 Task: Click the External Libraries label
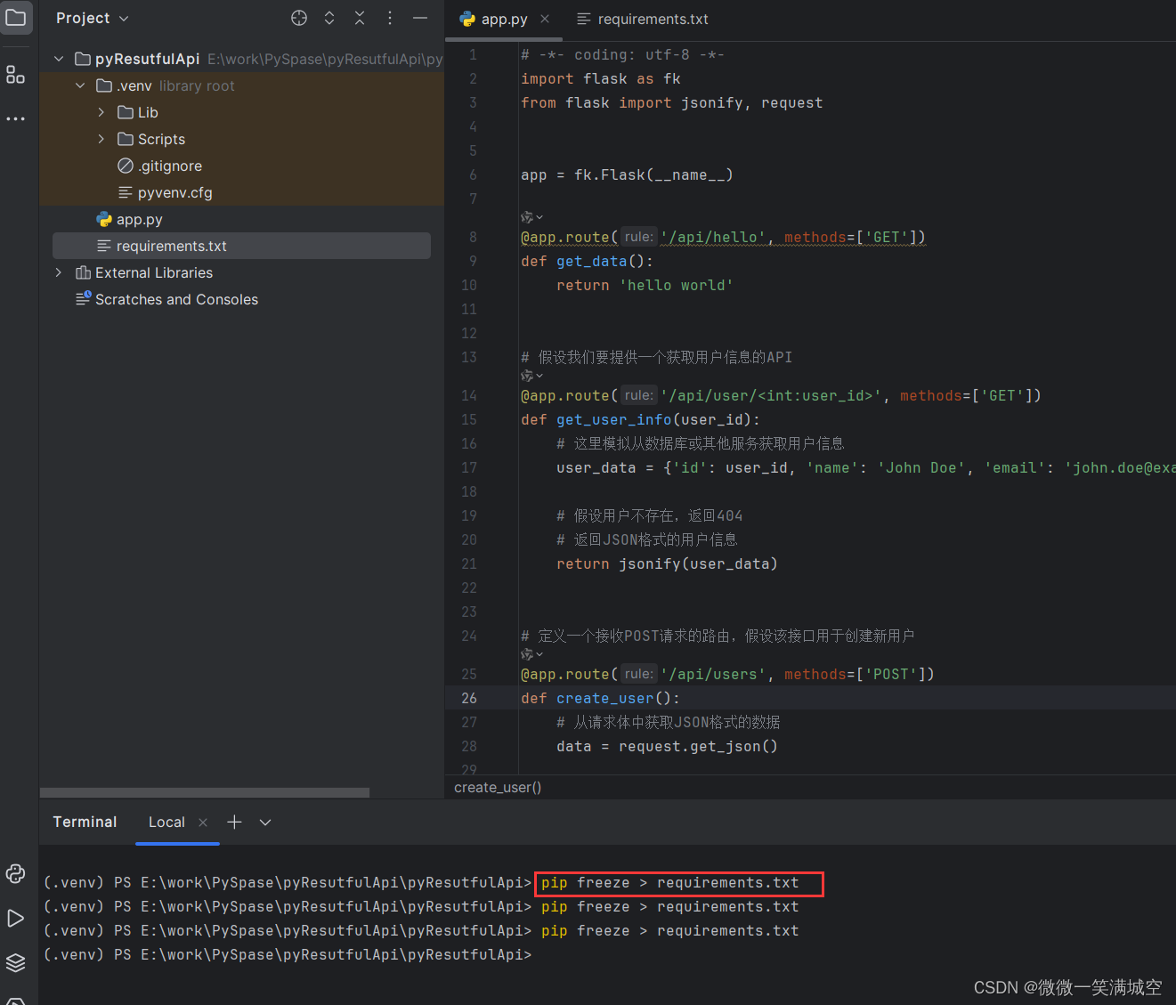(154, 272)
